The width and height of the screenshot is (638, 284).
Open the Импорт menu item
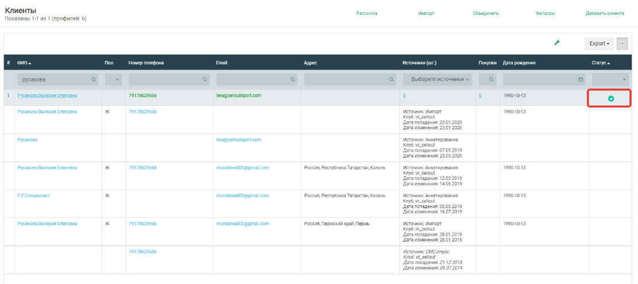point(426,13)
